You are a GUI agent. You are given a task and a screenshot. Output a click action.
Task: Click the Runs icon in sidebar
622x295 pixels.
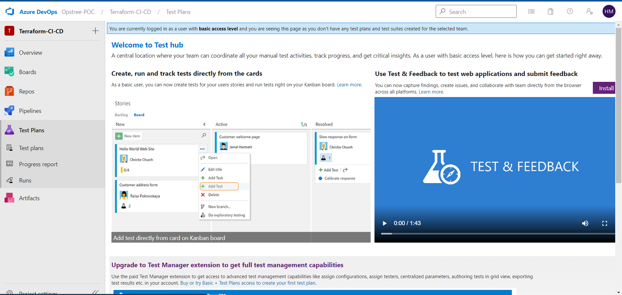(x=10, y=180)
